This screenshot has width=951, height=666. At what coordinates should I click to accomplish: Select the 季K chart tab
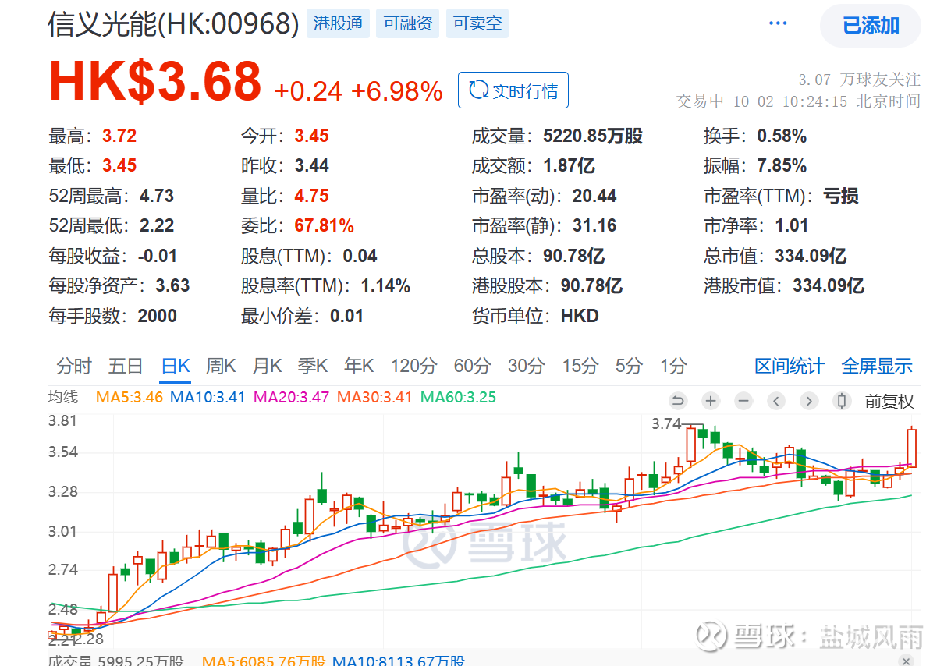313,366
